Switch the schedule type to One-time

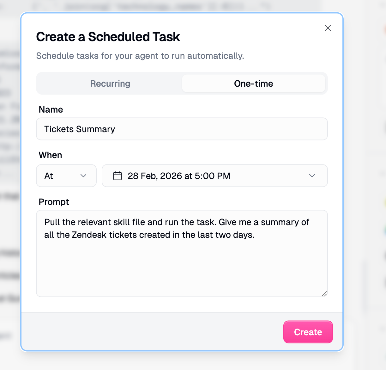[x=253, y=83]
